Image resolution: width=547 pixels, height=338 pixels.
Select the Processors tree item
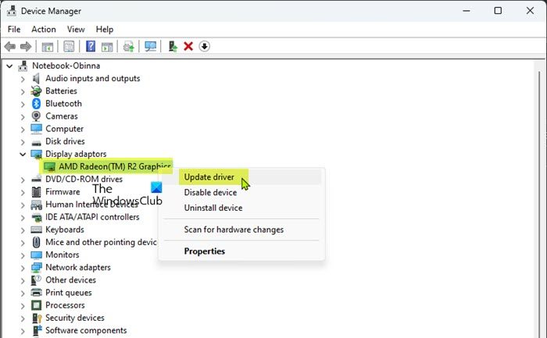(65, 305)
